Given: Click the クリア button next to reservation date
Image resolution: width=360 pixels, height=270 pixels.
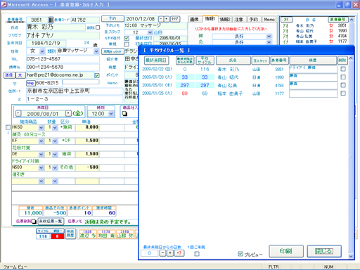Looking at the screenshot, I should click(175, 19).
